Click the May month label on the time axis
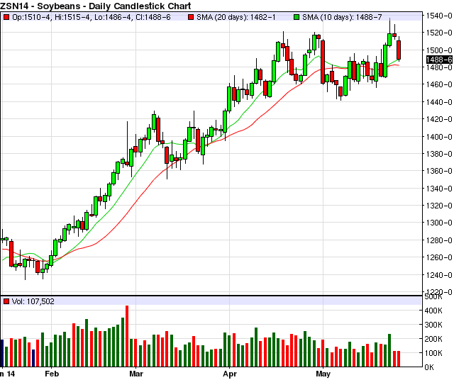 click(323, 374)
